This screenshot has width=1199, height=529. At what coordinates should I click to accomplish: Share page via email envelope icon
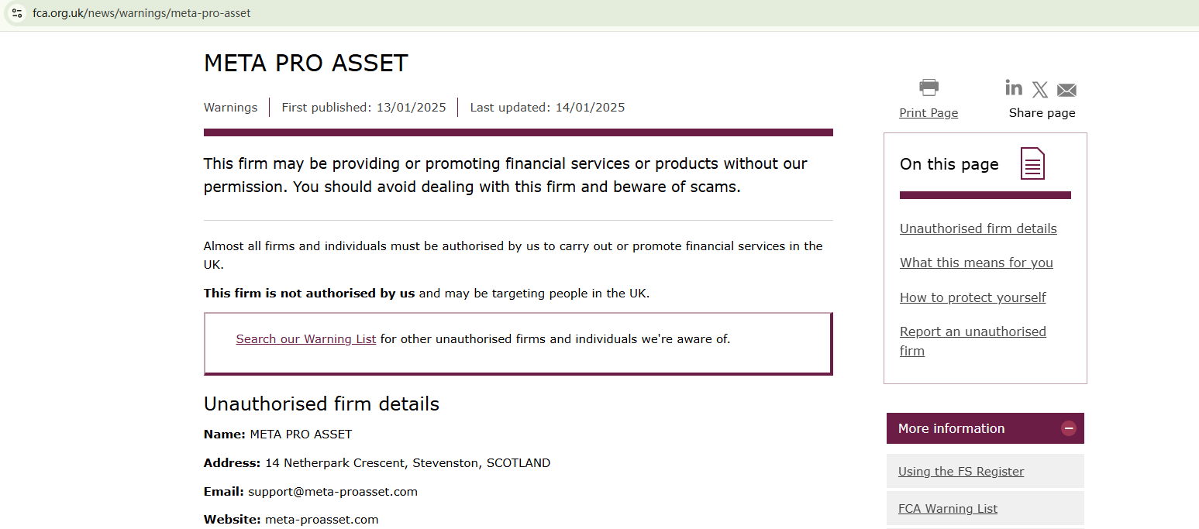pyautogui.click(x=1066, y=90)
